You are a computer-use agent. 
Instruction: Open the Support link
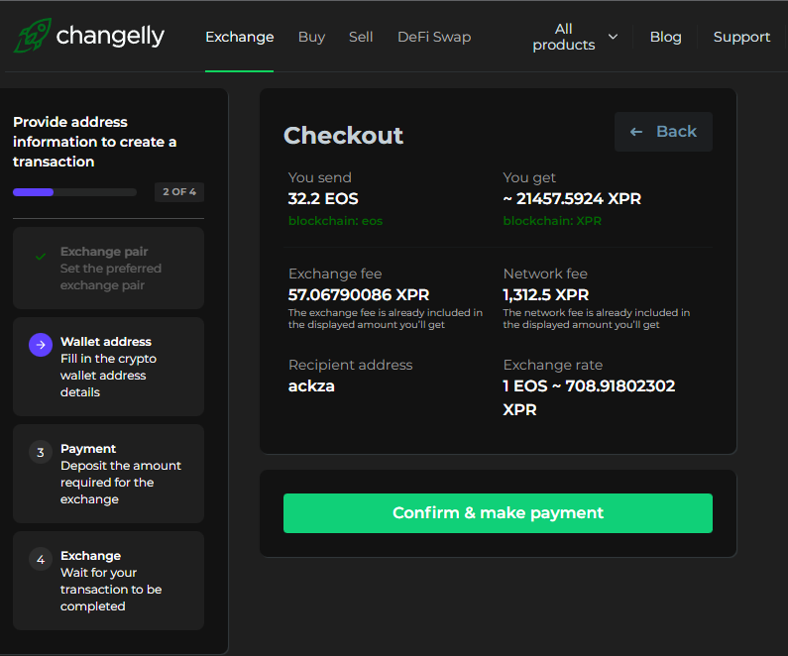[x=741, y=37]
